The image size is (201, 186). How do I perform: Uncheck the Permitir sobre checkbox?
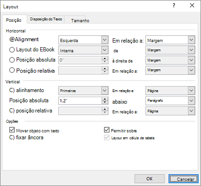pyautogui.click(x=107, y=130)
